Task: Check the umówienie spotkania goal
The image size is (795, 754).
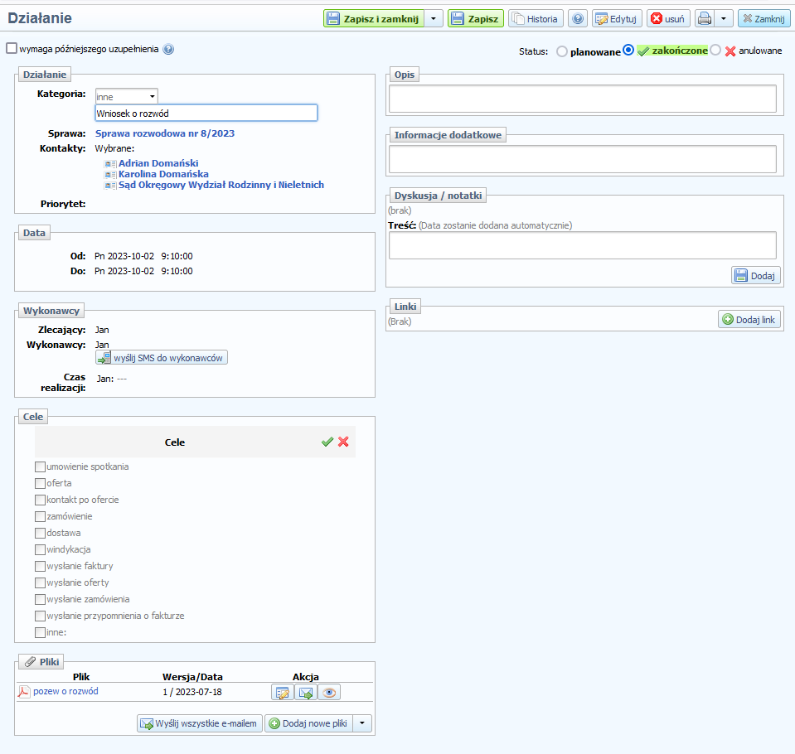Action: tap(40, 466)
